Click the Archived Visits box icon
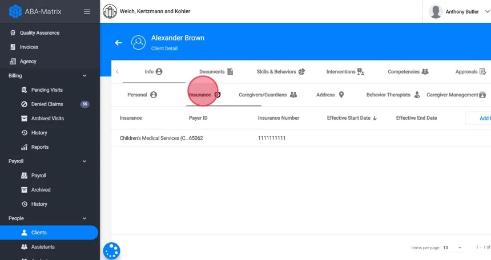Viewport: 491px width, 260px height. [24, 118]
